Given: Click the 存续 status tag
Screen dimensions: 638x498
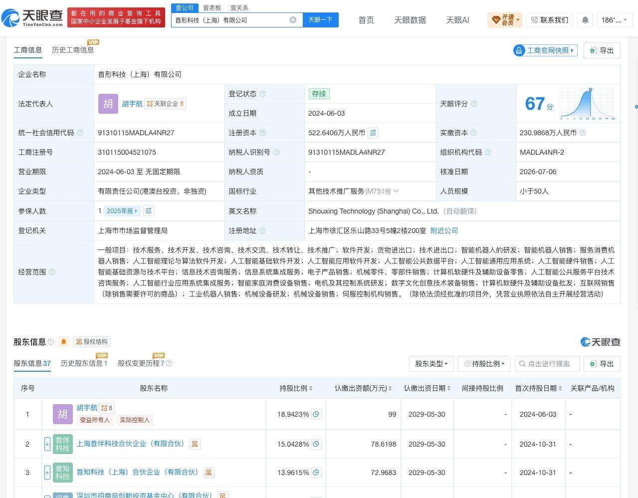Looking at the screenshot, I should click(x=319, y=94).
